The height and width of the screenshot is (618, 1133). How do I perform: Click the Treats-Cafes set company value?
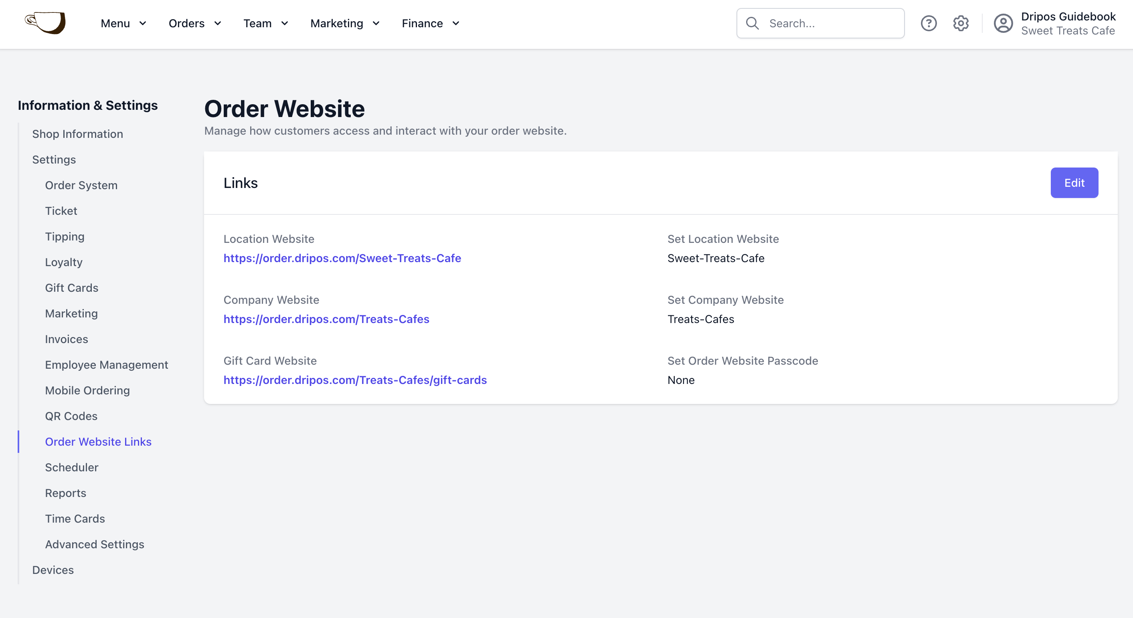(x=701, y=319)
